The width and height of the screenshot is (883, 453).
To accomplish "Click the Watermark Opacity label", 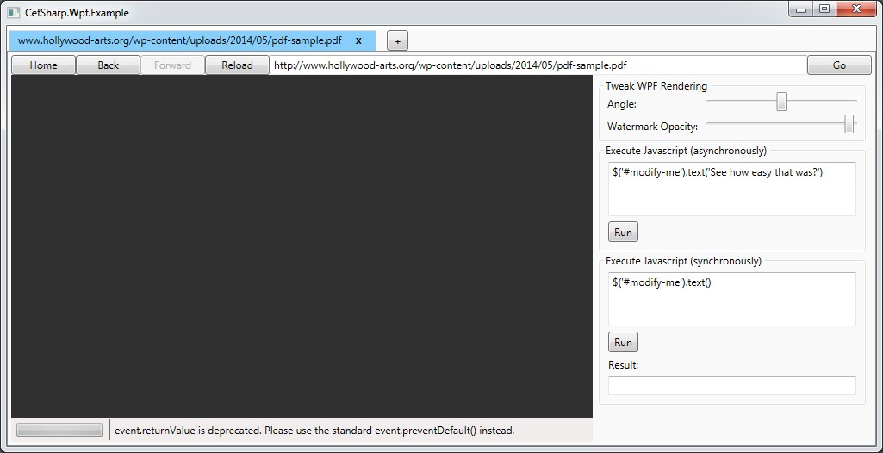I will pyautogui.click(x=653, y=127).
